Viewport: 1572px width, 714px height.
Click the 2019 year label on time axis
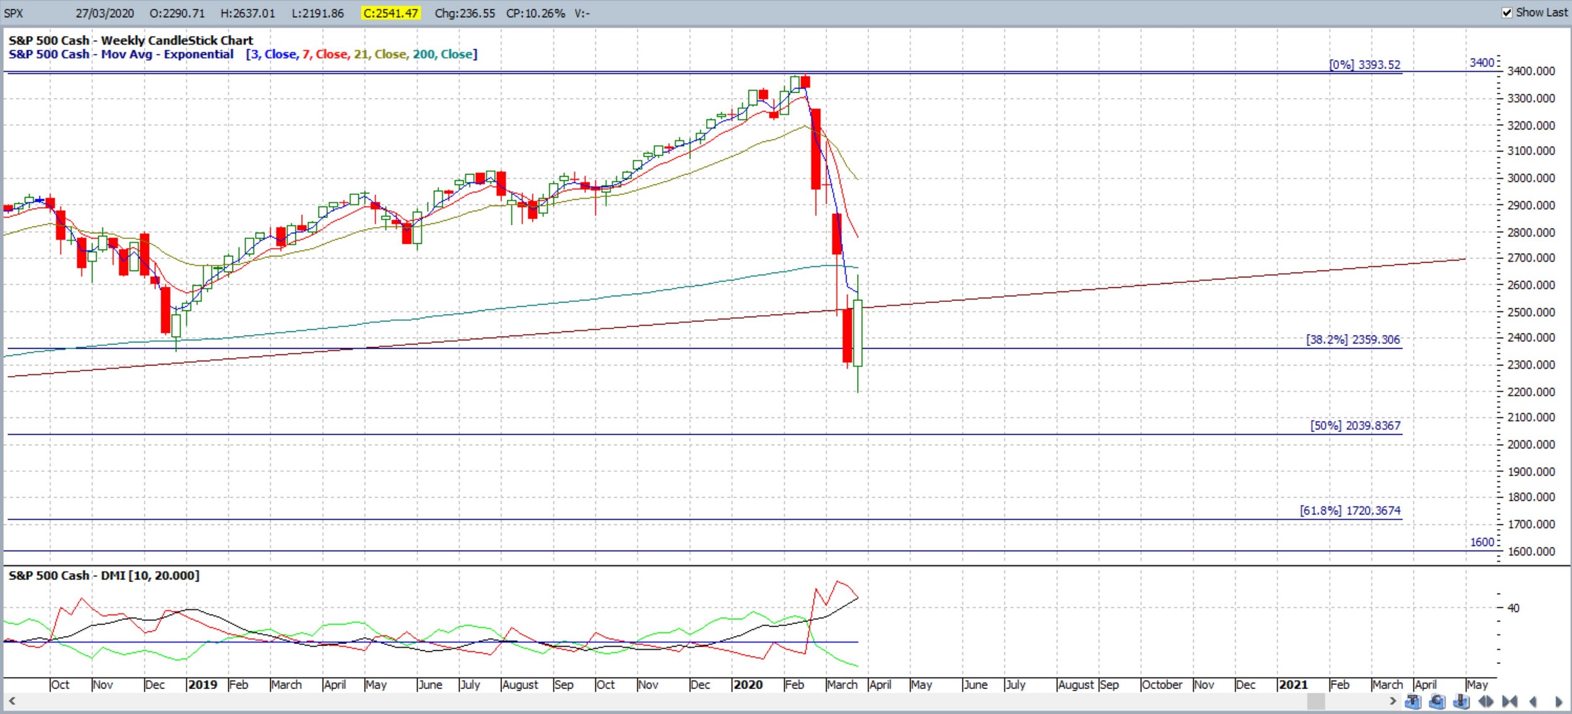[202, 685]
